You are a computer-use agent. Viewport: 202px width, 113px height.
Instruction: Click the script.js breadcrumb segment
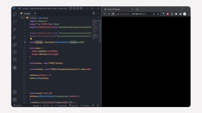33,18
